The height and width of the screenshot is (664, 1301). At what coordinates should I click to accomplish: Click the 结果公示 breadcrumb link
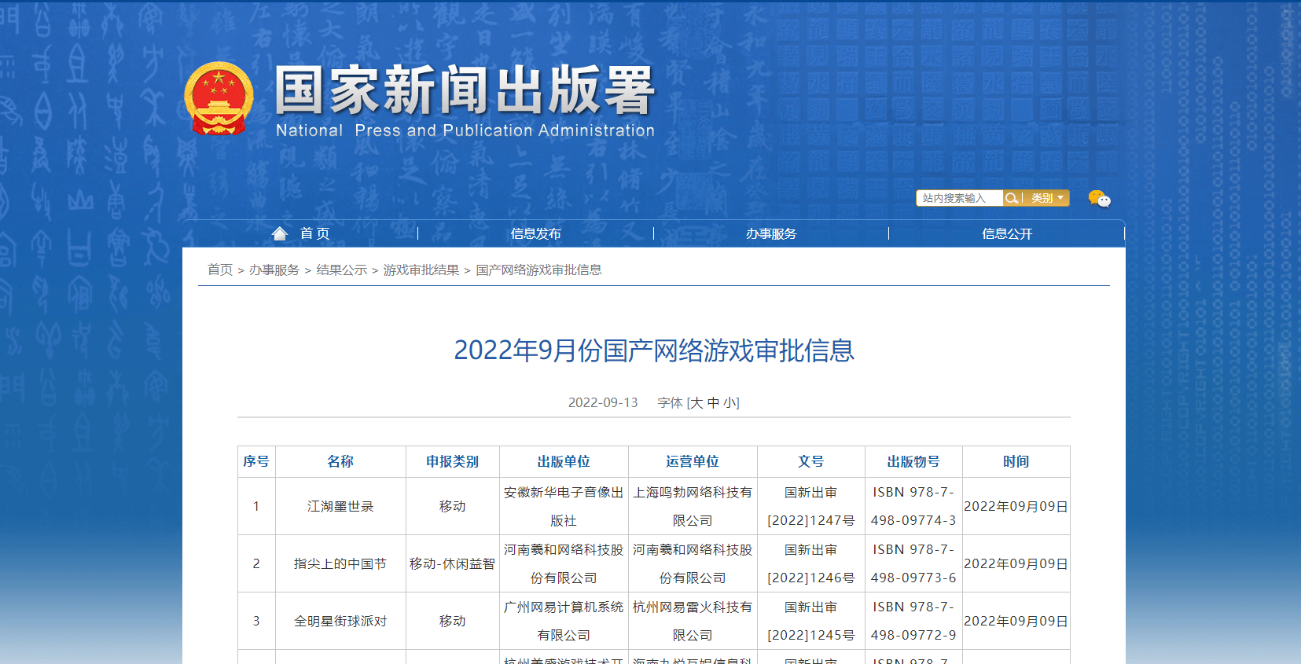tap(342, 270)
